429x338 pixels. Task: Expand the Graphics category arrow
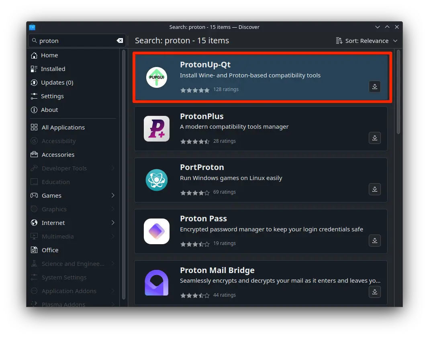[113, 209]
